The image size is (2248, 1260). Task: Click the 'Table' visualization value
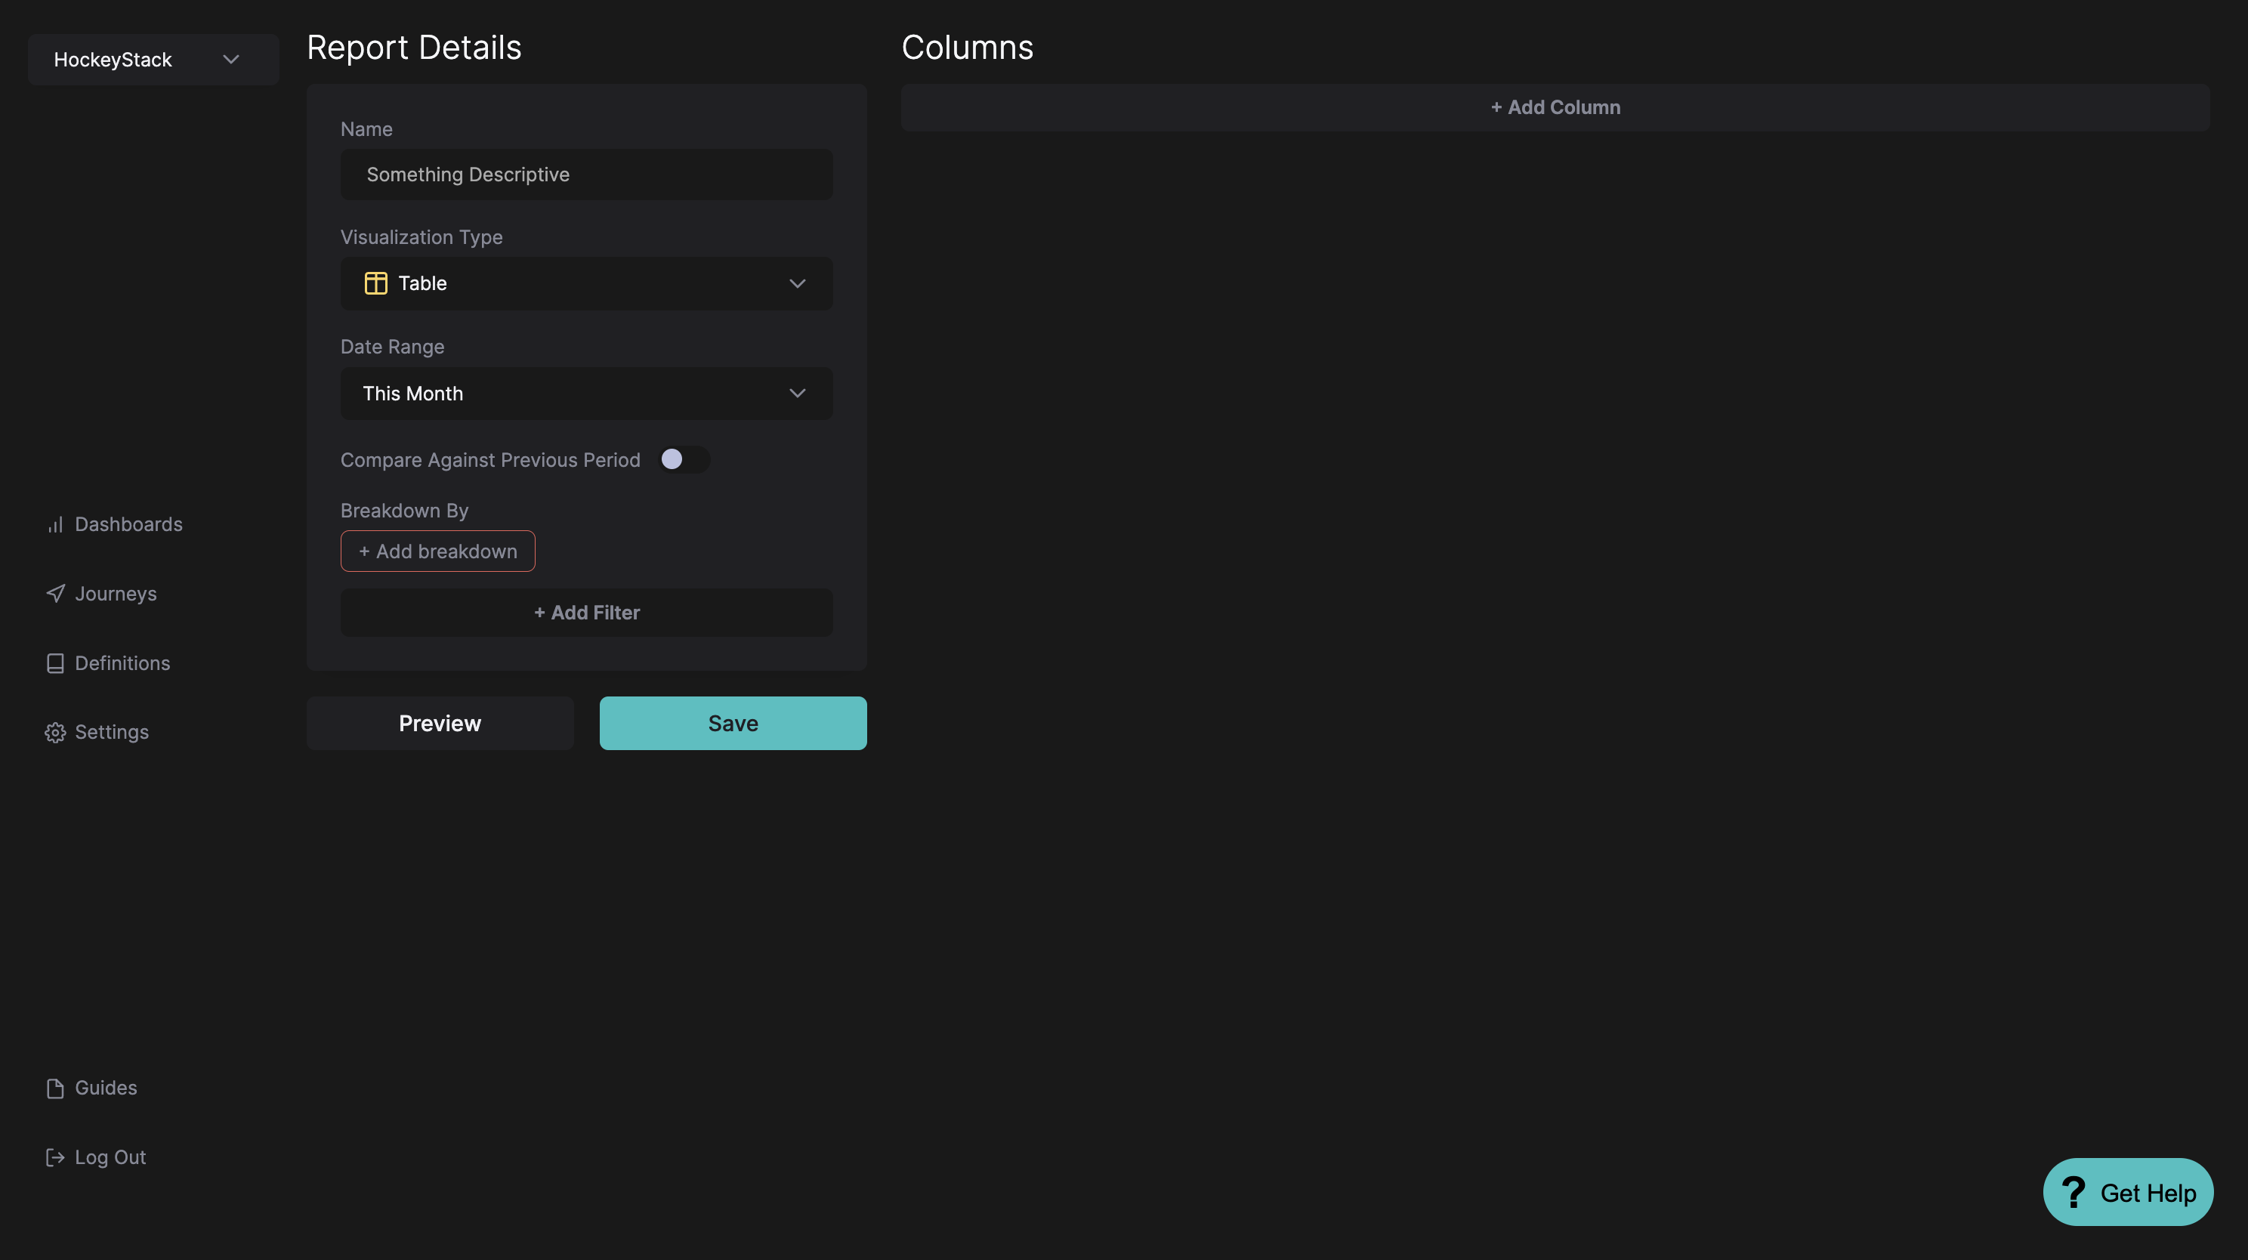coord(422,283)
